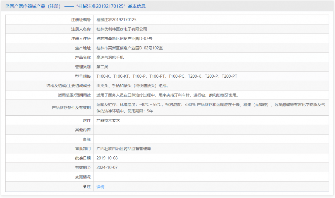Click the 注册人住所 label cell
This screenshot has height=198, width=335.
[x=50, y=39]
